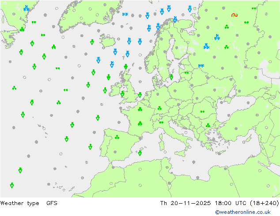The image size is (280, 216).
Task: Select the '18:00 UTC' time text
Action: click(x=231, y=203)
